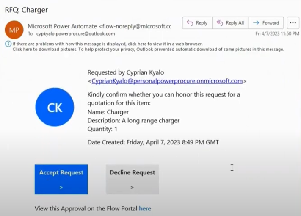Open the three-dot more actions menu
The width and height of the screenshot is (301, 216).
coord(293,23)
